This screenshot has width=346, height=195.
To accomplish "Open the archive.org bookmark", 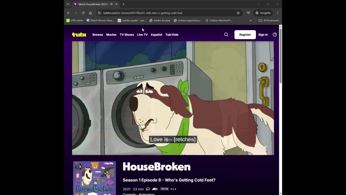I will coord(188,20).
